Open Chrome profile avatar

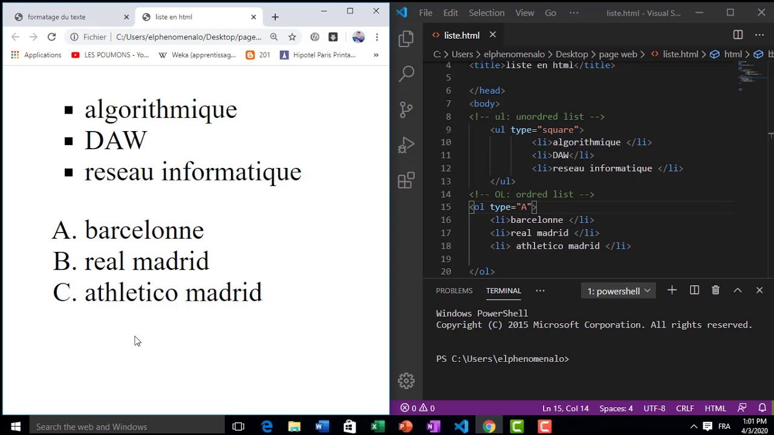359,37
